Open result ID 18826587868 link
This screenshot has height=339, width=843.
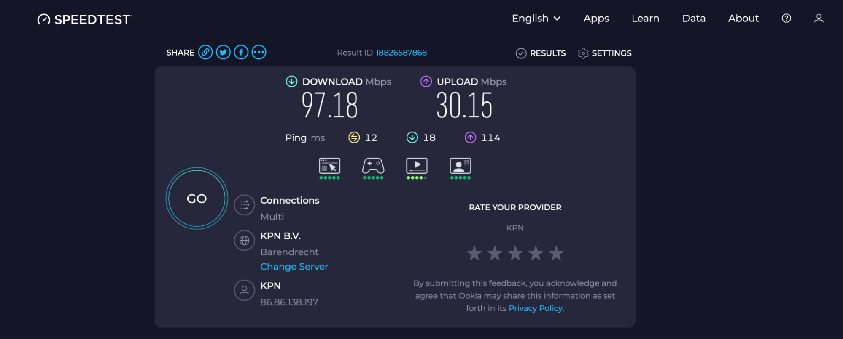[401, 53]
